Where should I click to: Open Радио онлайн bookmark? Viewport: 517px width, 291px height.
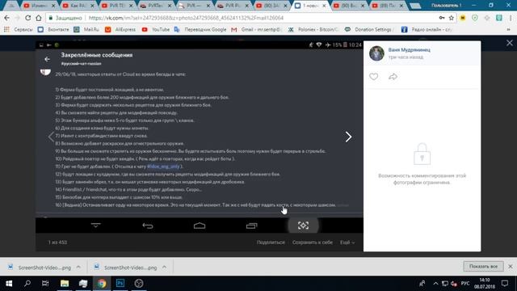pos(427,30)
